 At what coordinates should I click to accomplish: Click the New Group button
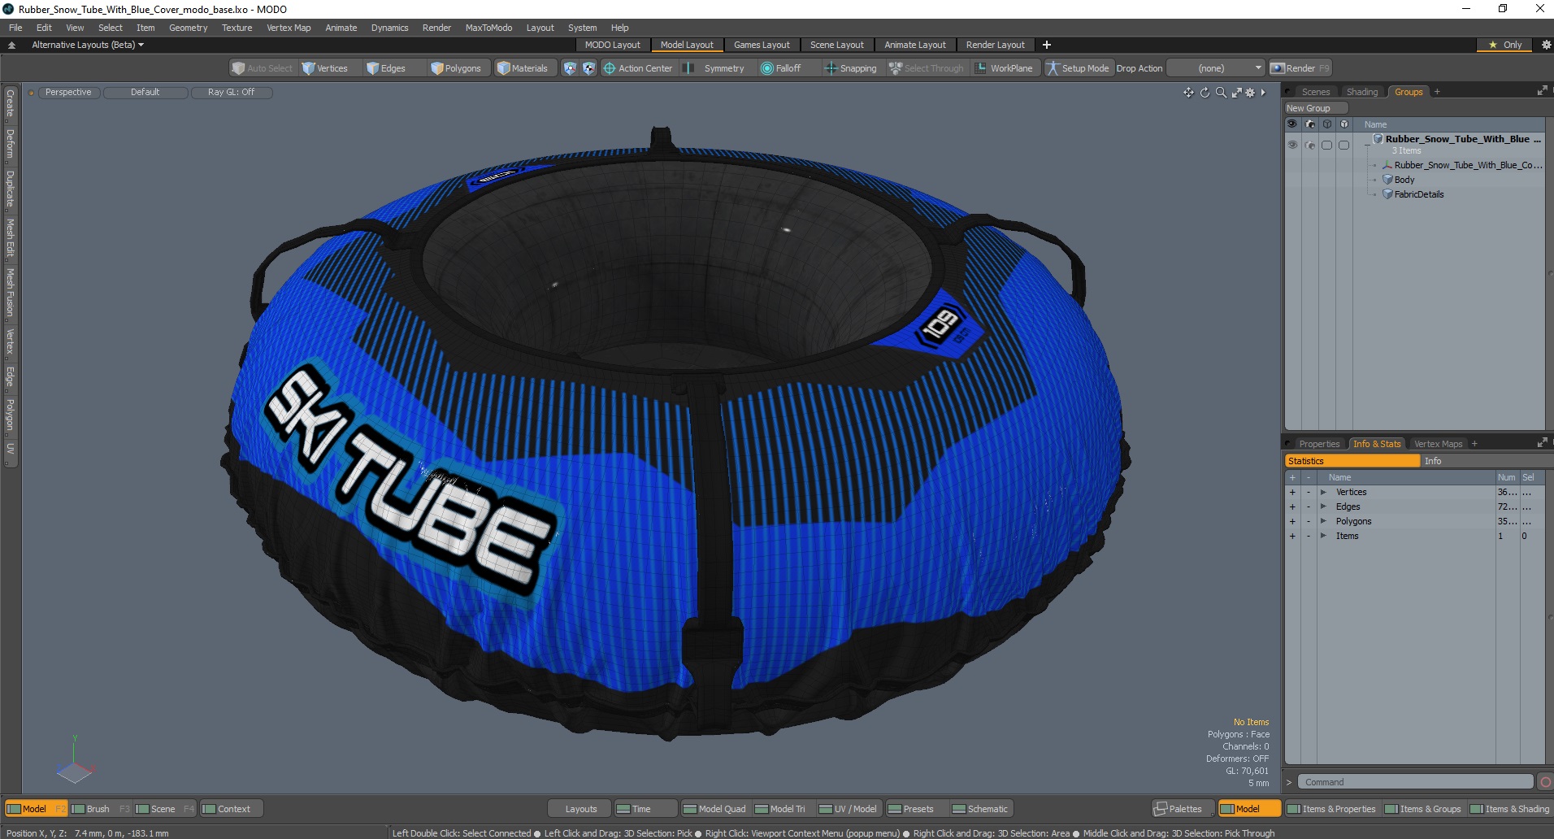coord(1316,108)
